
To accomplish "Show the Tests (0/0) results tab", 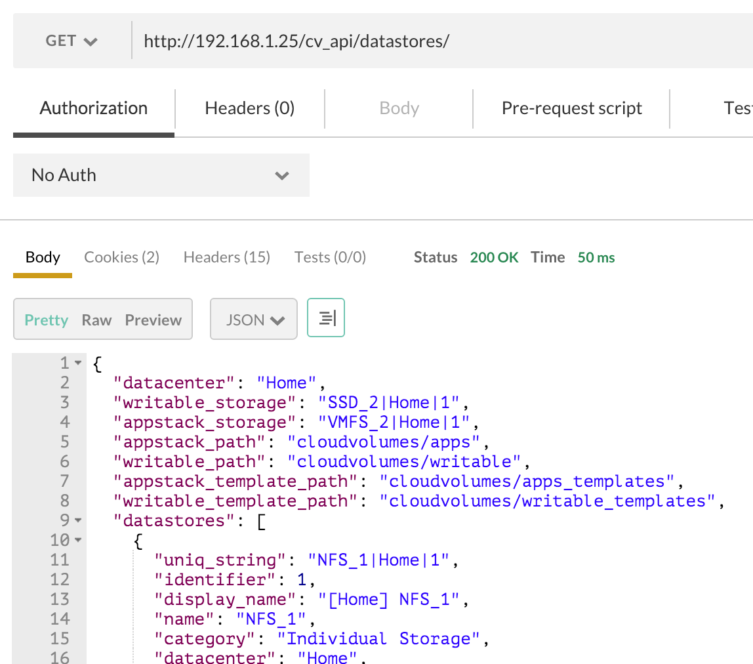I will 330,257.
